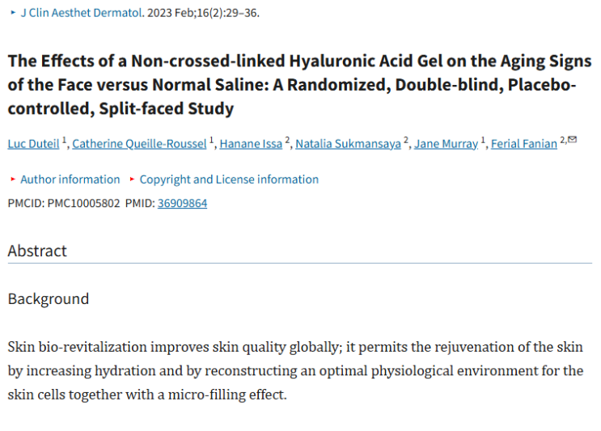
Task: Expand the Author information section
Action: tap(70, 180)
